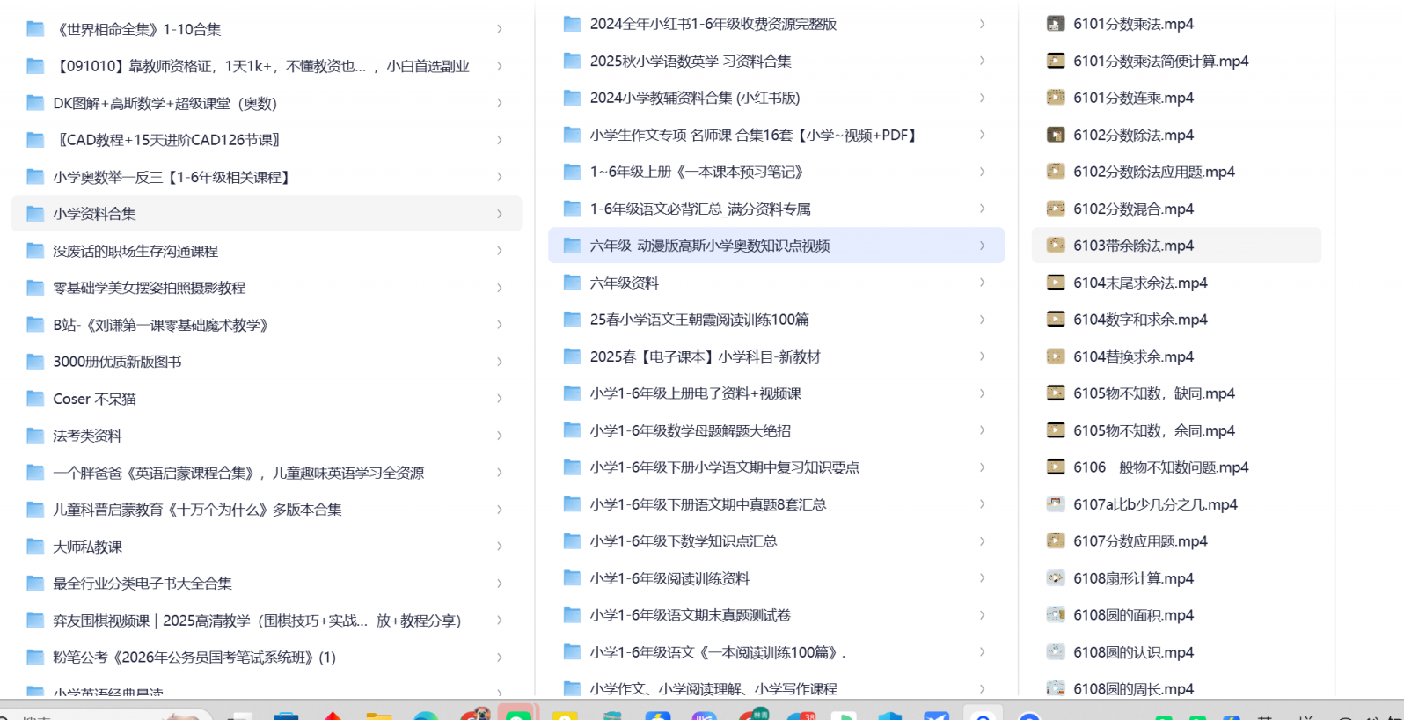Click the video icon for 6108圆的面积.mp4

[x=1055, y=615]
